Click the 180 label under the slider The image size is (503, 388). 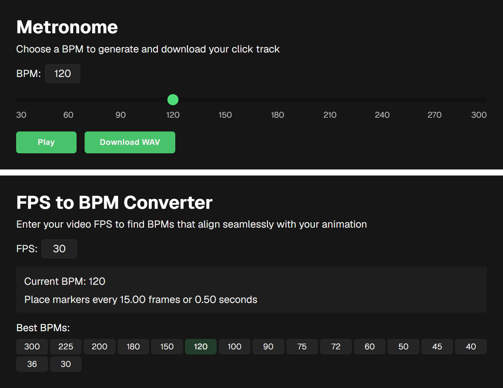tap(277, 115)
